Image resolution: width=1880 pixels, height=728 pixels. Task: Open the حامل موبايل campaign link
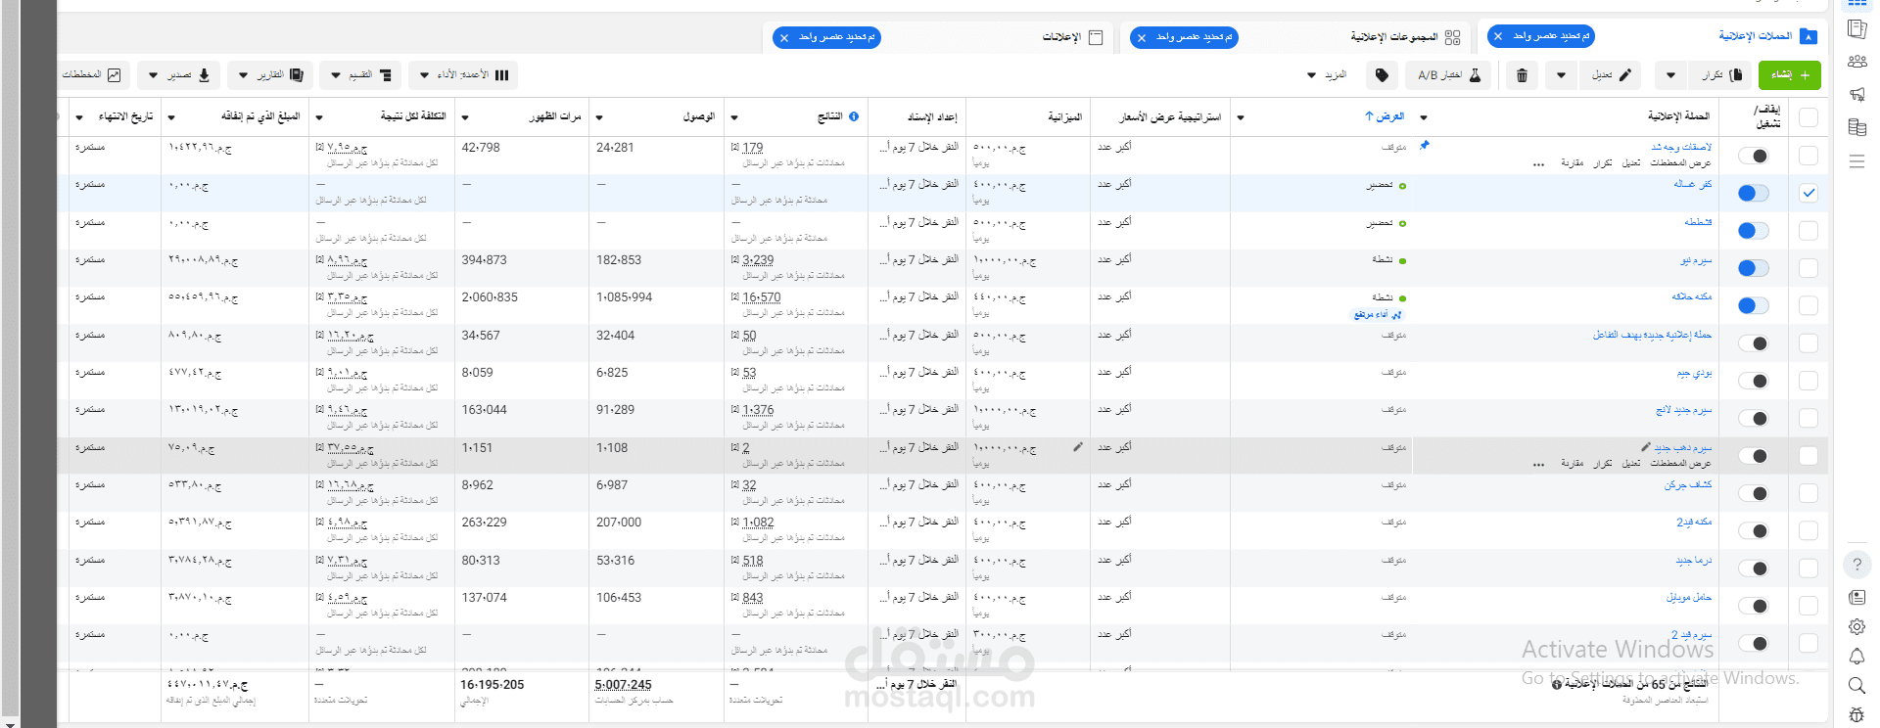1689,597
